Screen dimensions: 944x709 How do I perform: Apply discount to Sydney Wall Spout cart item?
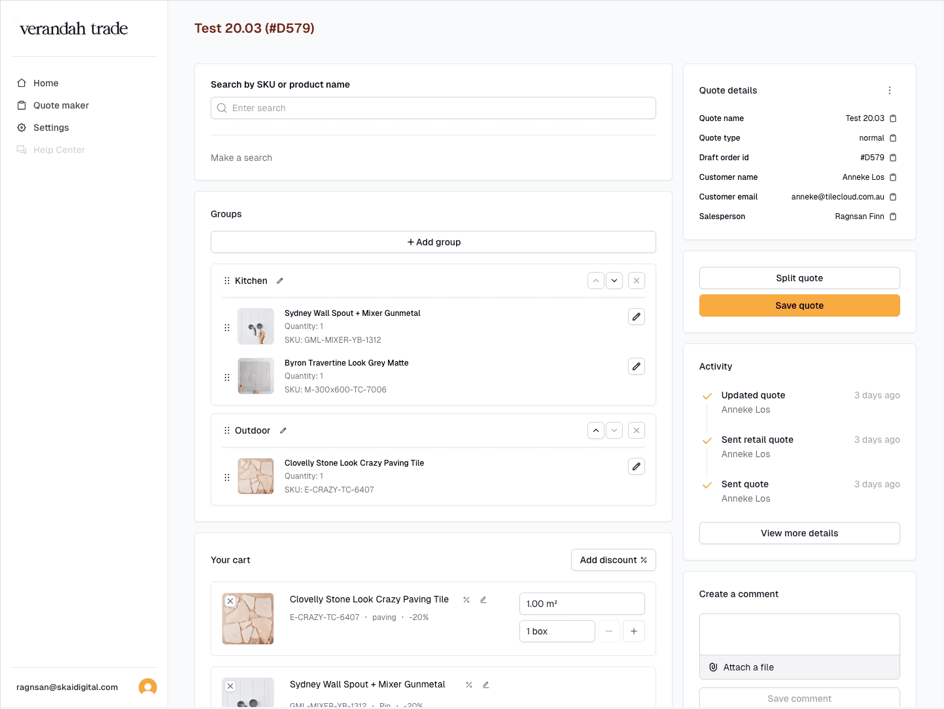pos(469,685)
